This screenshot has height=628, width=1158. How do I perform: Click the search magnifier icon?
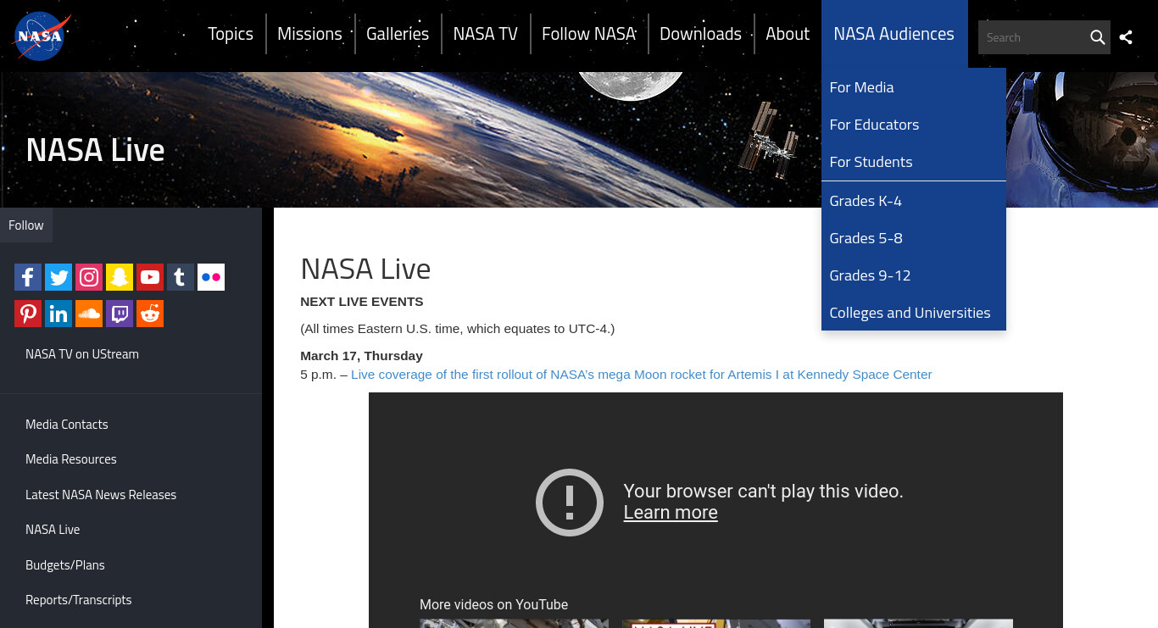1097,37
